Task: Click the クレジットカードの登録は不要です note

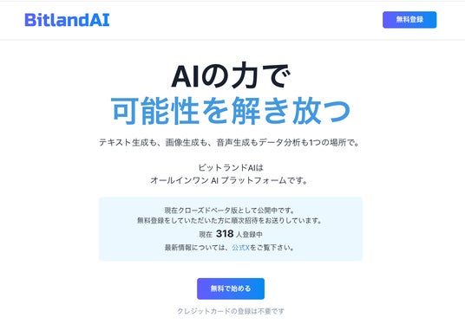Action: (x=231, y=311)
